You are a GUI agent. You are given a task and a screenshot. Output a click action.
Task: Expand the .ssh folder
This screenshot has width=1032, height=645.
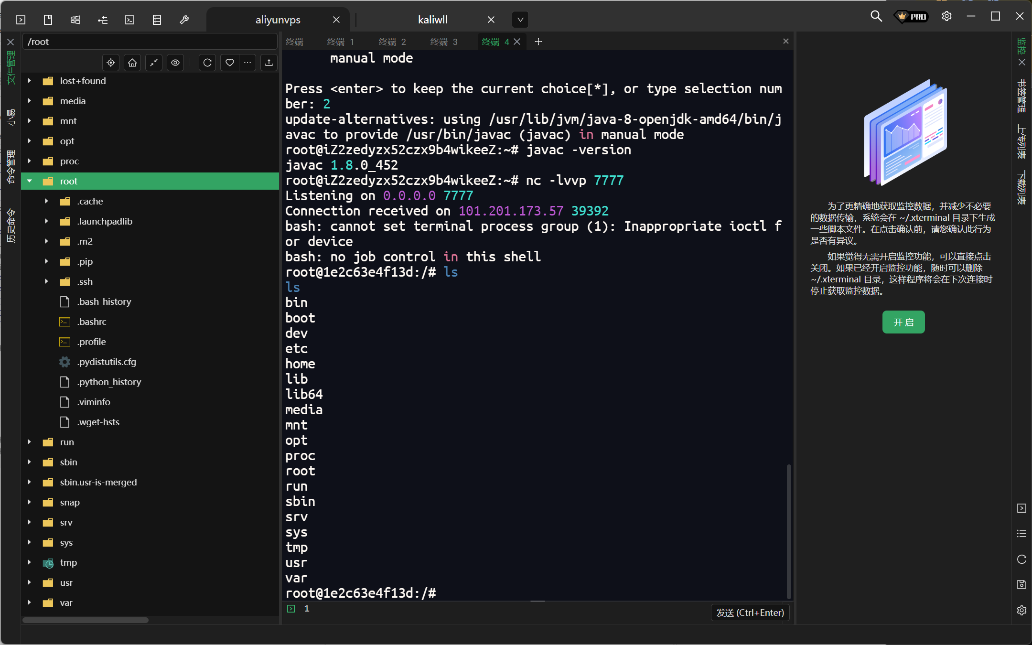(x=46, y=281)
